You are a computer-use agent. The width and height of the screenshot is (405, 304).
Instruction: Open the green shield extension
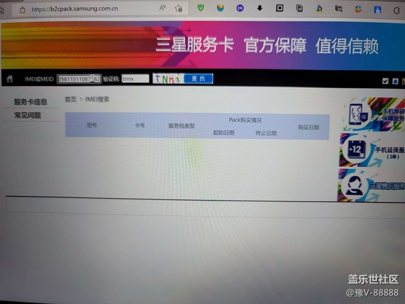pyautogui.click(x=201, y=9)
